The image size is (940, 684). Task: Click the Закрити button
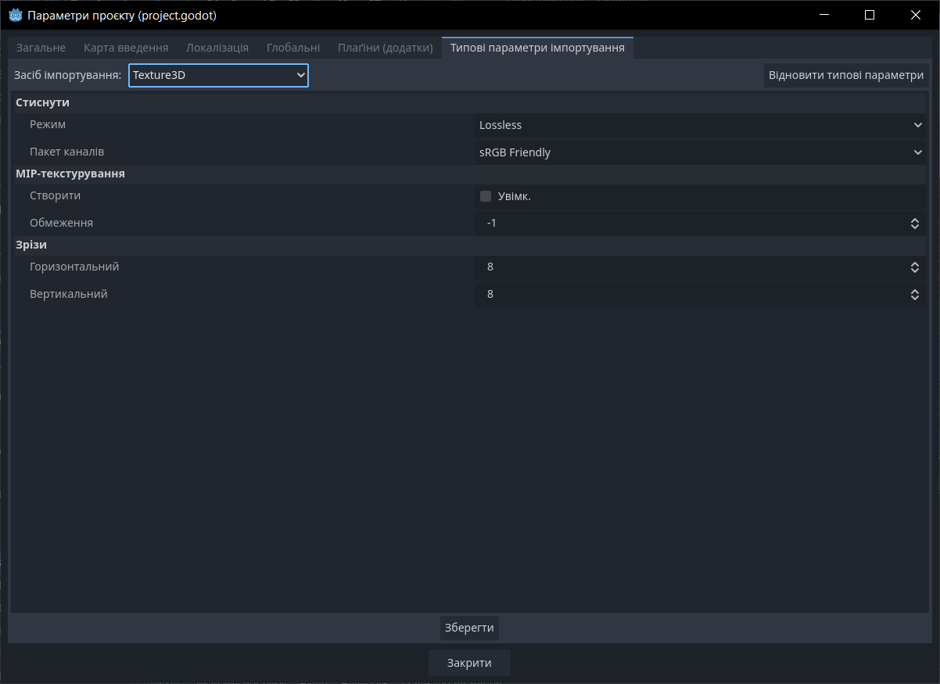tap(469, 663)
